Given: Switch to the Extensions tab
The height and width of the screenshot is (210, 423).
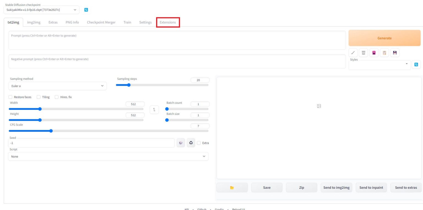Looking at the screenshot, I should 168,22.
